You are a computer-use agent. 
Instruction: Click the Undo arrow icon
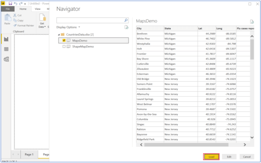pos(16,3)
